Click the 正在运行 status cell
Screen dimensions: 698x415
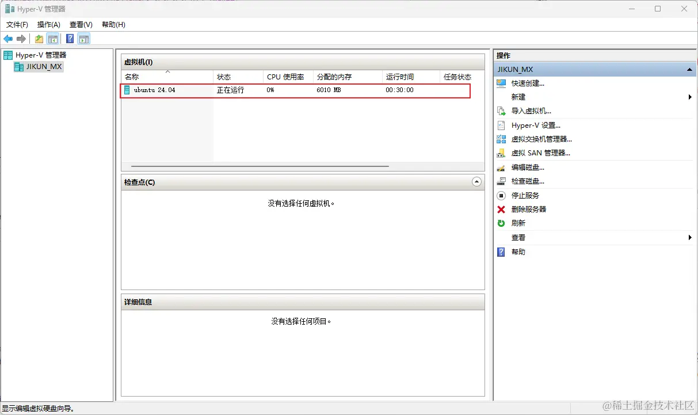tap(230, 90)
